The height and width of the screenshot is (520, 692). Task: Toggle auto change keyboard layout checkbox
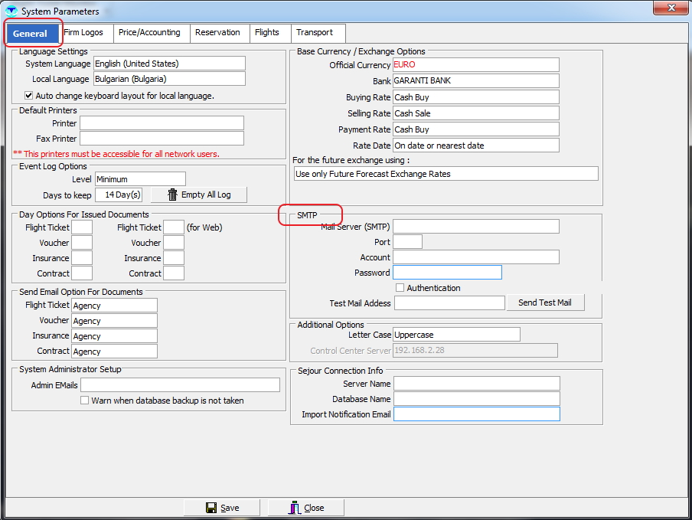click(29, 96)
